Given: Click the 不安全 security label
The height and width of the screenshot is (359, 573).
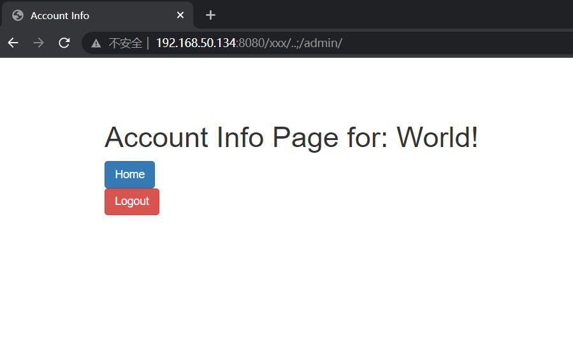Looking at the screenshot, I should coord(126,43).
